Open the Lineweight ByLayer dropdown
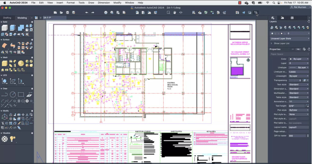 pos(299,76)
